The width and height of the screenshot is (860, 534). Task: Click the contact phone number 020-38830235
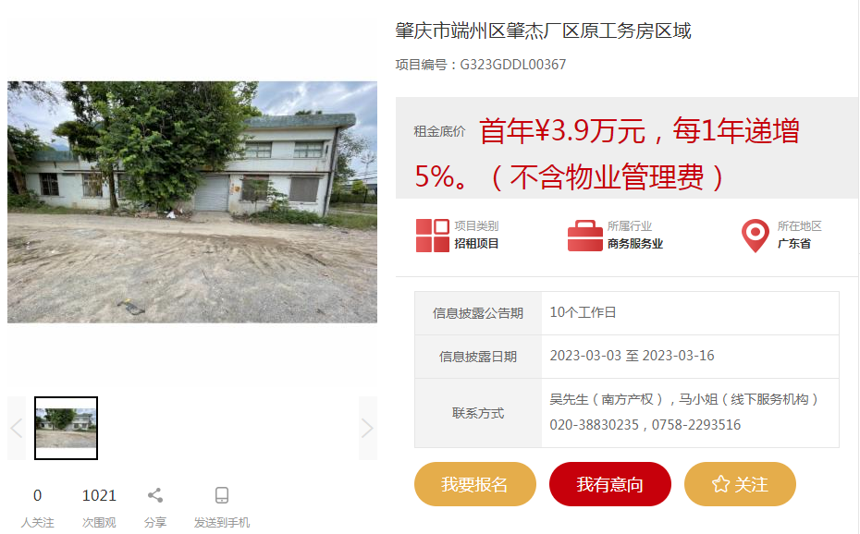coord(594,425)
